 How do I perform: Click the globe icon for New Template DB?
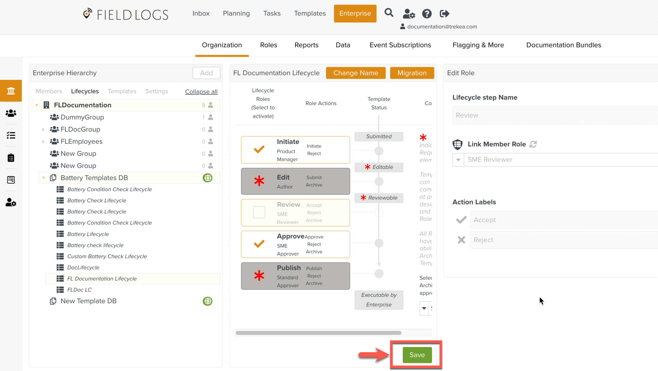207,301
